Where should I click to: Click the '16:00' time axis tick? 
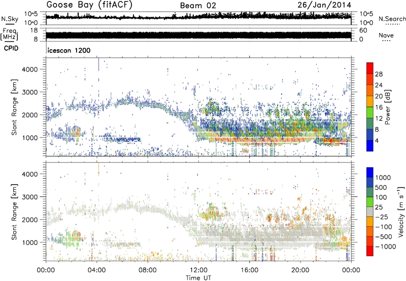(249, 270)
